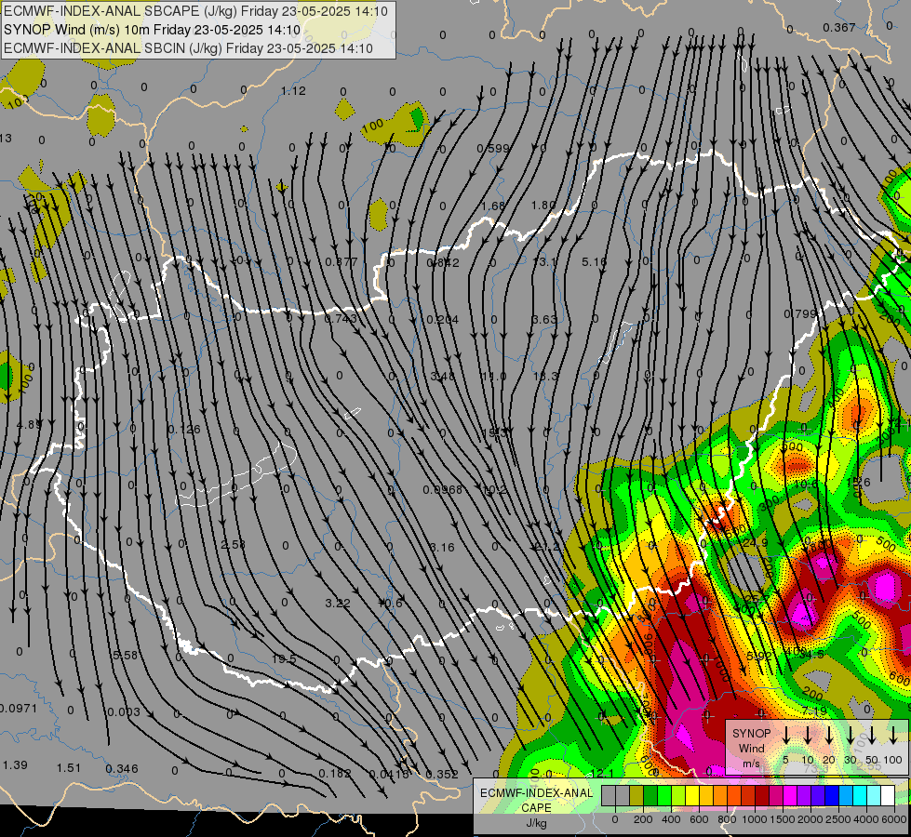
Task: Click the CAPE label in colorbar legend
Action: point(536,808)
